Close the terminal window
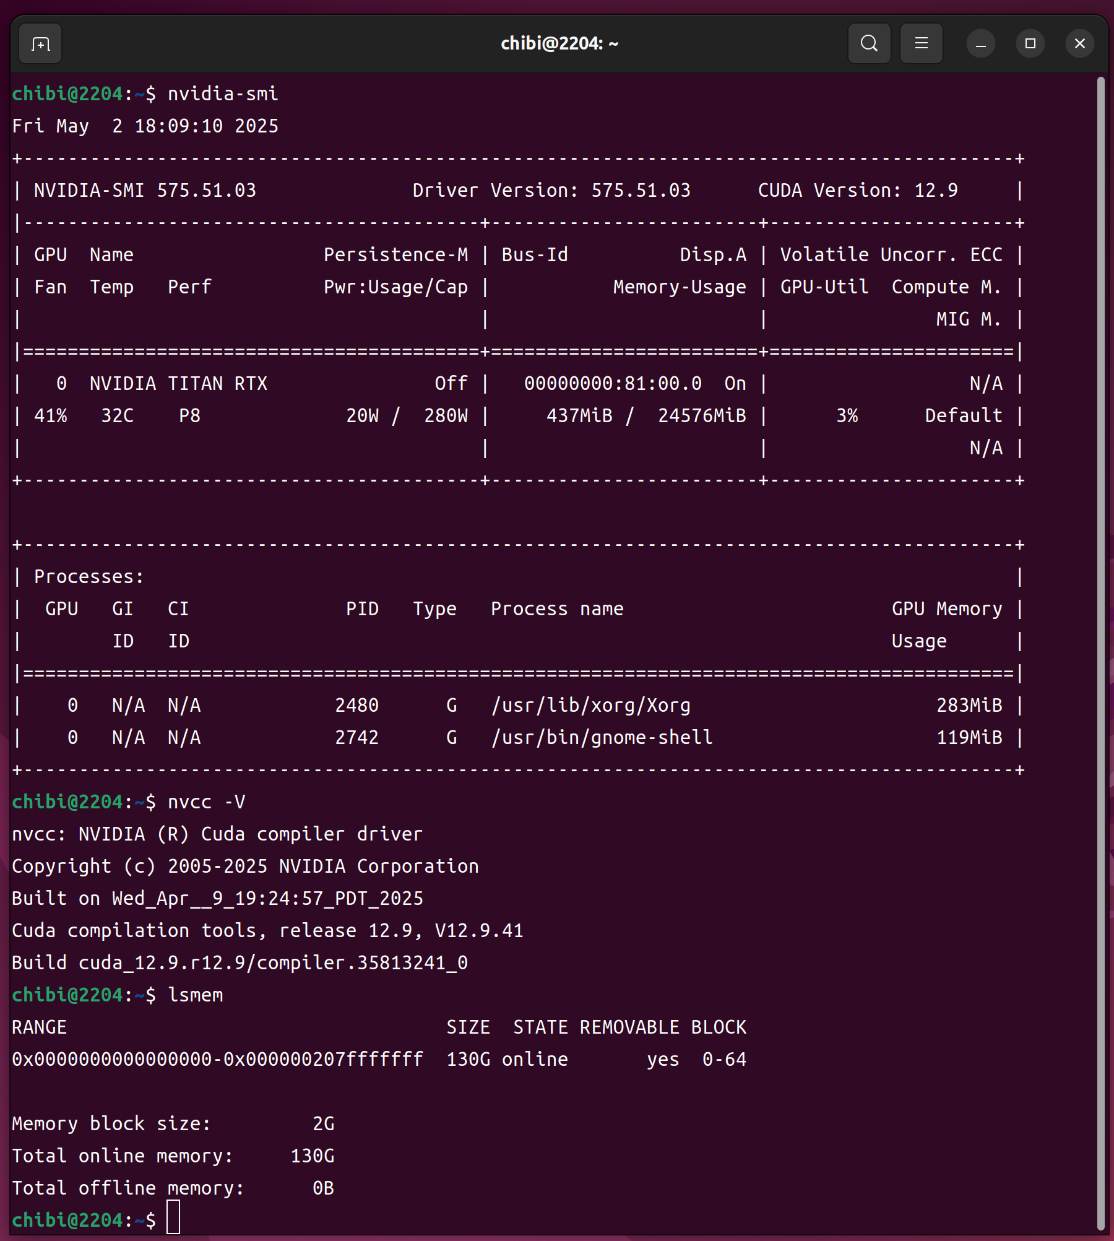Screen dimensions: 1114x1241 click(x=1079, y=44)
